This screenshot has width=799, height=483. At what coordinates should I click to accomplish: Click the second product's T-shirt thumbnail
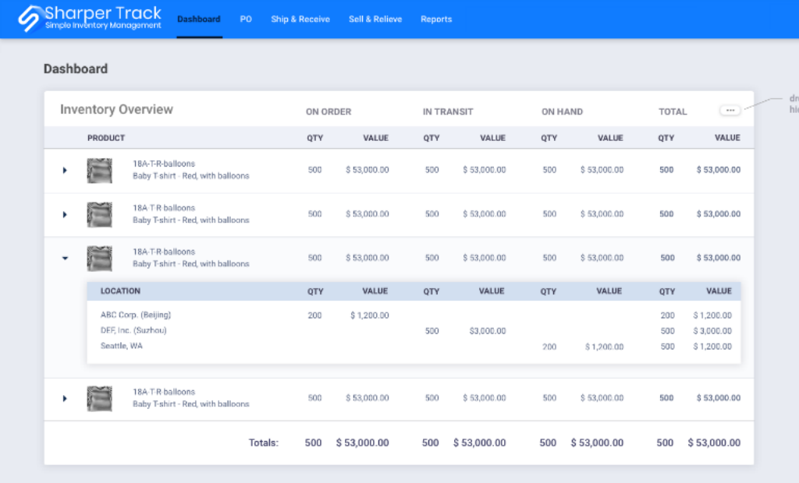[x=99, y=214]
